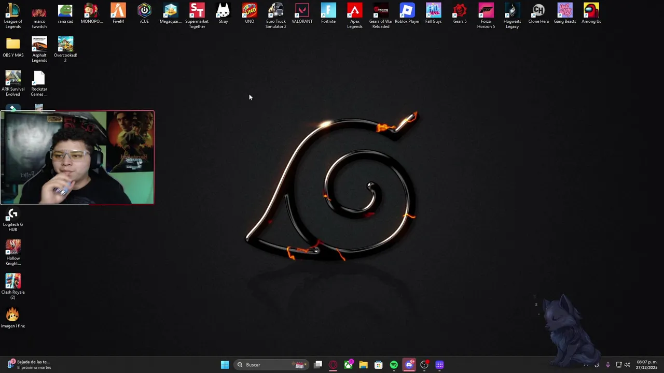Image resolution: width=664 pixels, height=373 pixels.
Task: Select the Clone Hero desktop icon
Action: [538, 14]
